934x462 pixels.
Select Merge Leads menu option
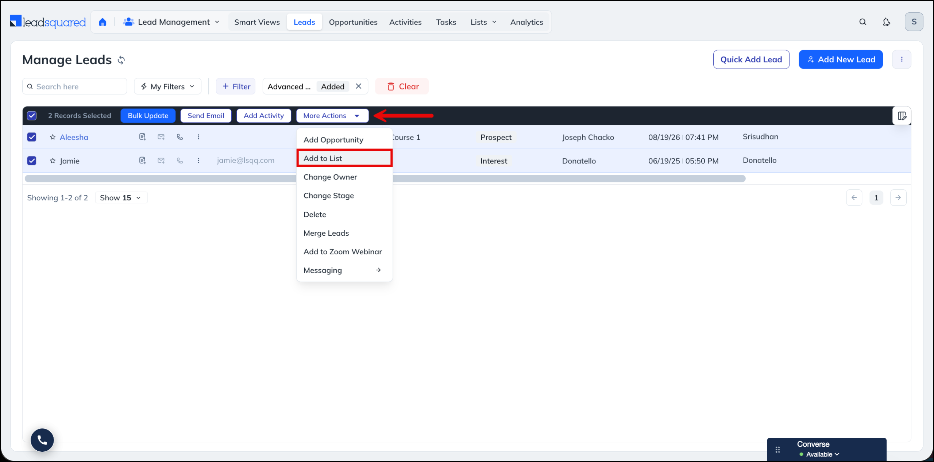(344, 233)
